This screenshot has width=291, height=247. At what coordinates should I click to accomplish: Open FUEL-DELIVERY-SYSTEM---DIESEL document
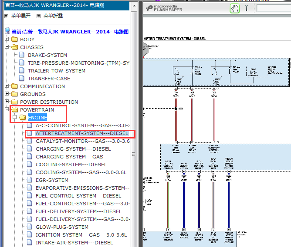coord(79,211)
